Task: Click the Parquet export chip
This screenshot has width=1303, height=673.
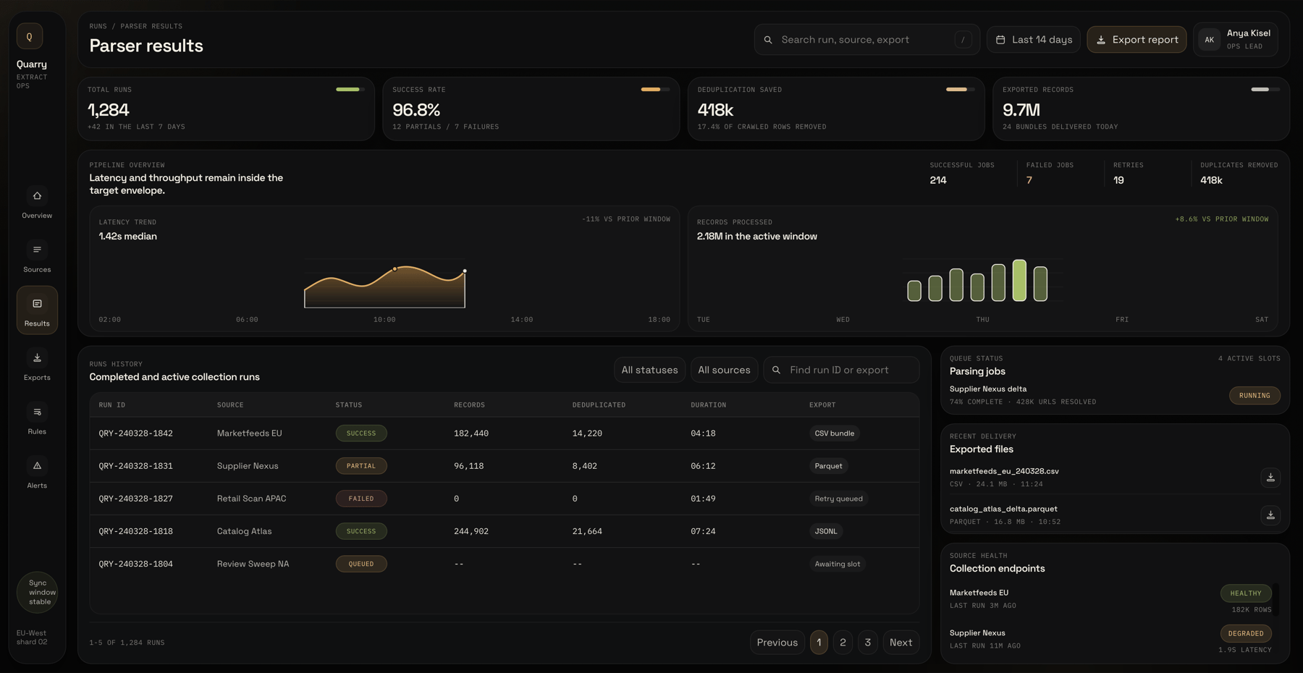Action: pos(828,466)
